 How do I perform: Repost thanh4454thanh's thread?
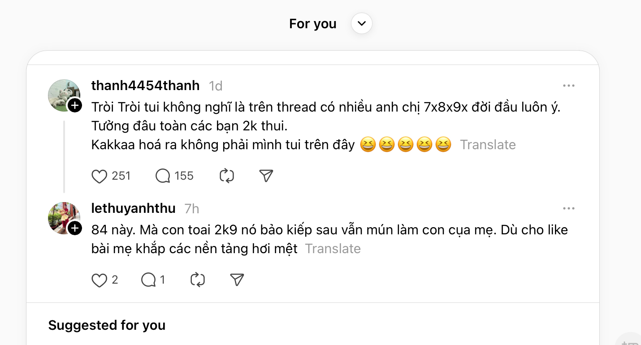point(227,176)
